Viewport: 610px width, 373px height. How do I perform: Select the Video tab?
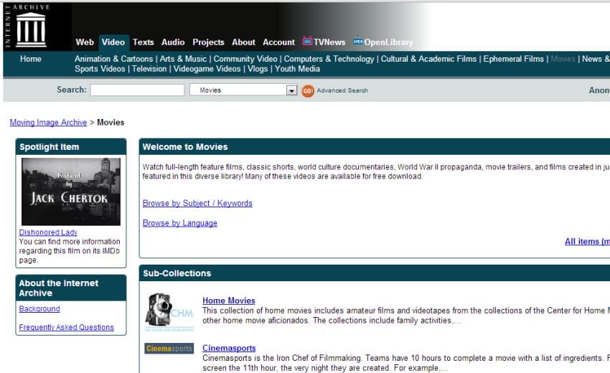pyautogui.click(x=113, y=42)
